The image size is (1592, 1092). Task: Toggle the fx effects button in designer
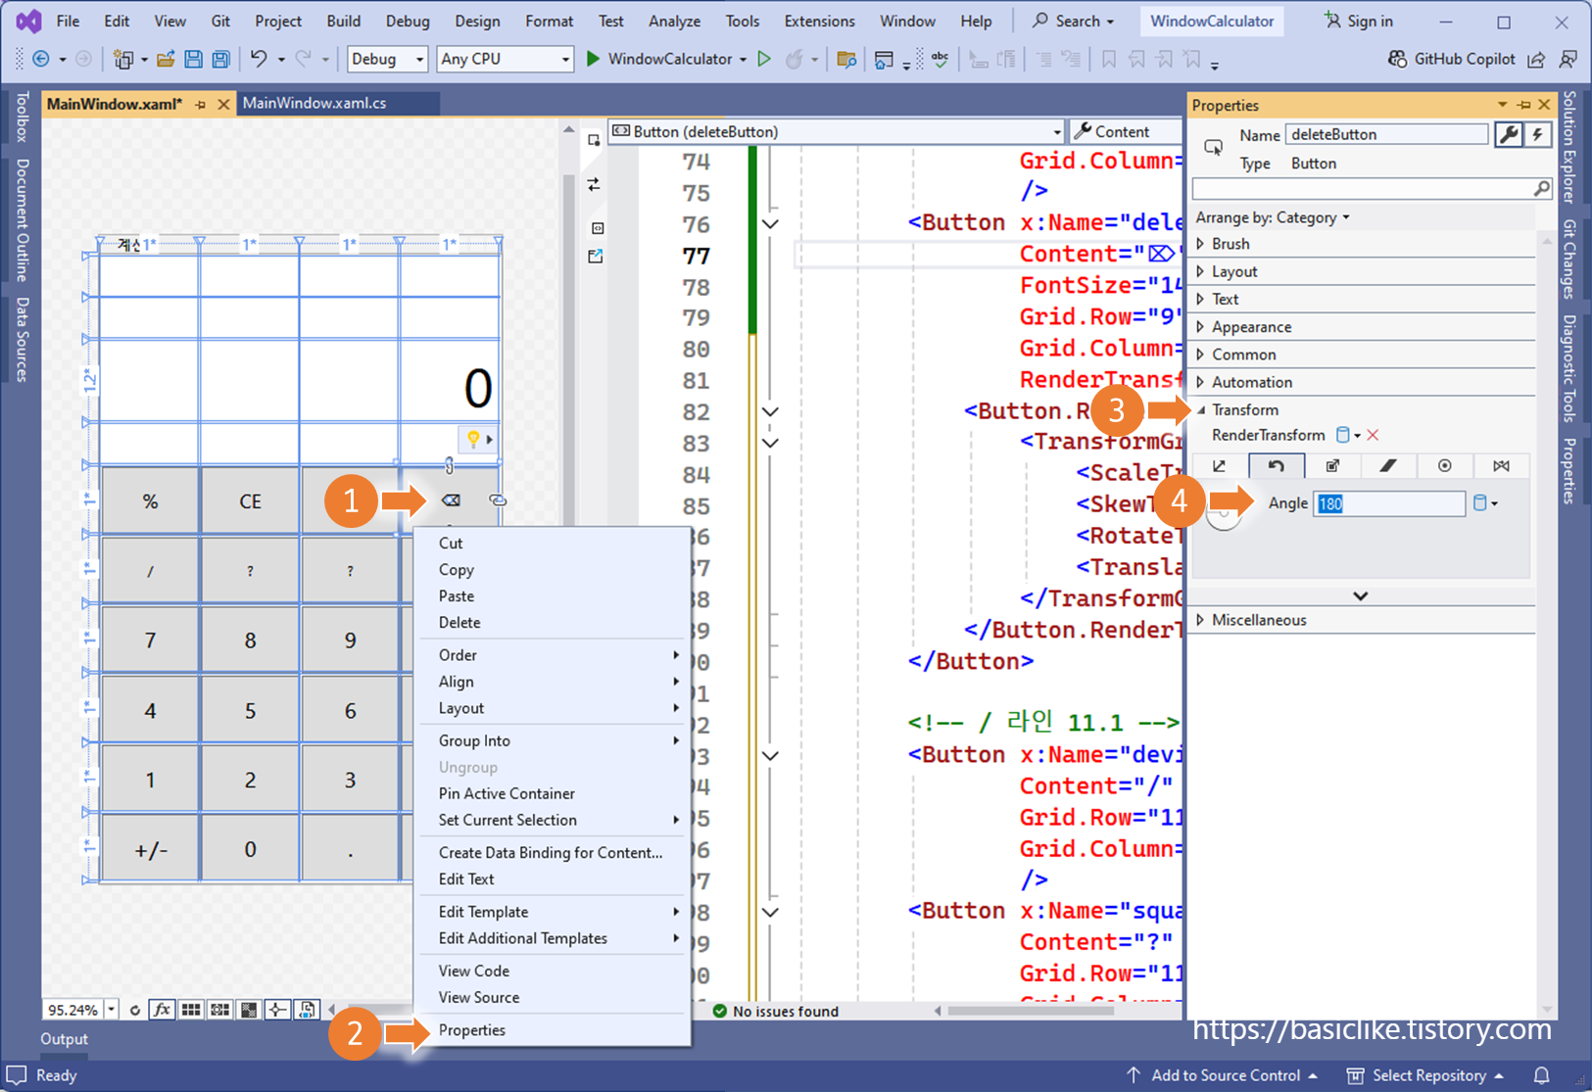pyautogui.click(x=163, y=1010)
